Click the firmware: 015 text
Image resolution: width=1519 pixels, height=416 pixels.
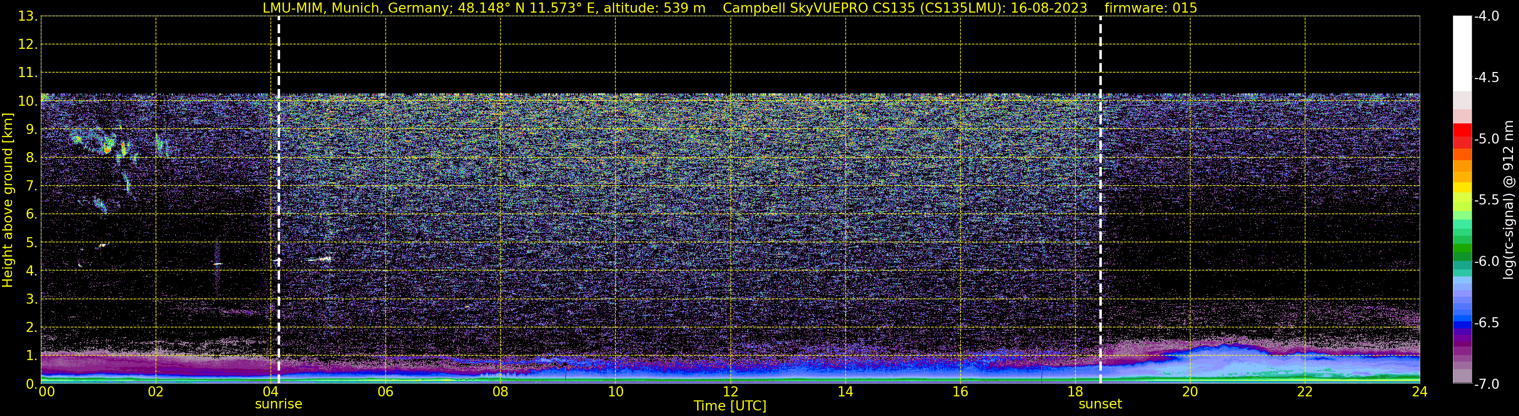click(x=1150, y=8)
